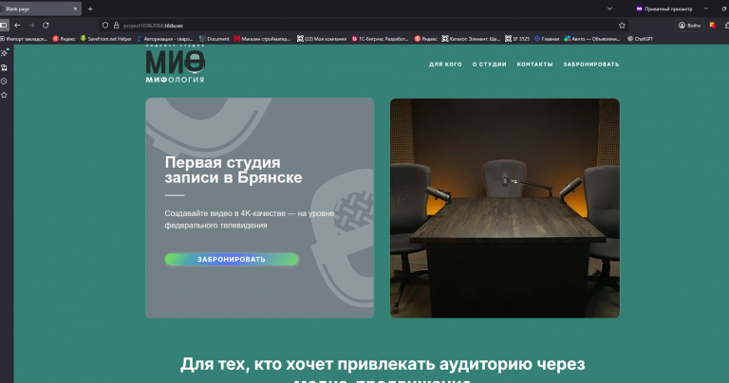The width and height of the screenshot is (729, 383).
Task: Open Bookmarks star icon in sidebar
Action: tap(4, 95)
